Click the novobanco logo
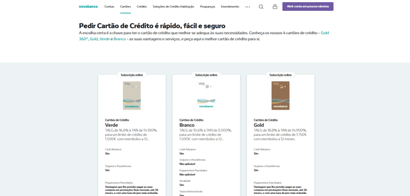This screenshot has width=410, height=196. click(x=88, y=7)
